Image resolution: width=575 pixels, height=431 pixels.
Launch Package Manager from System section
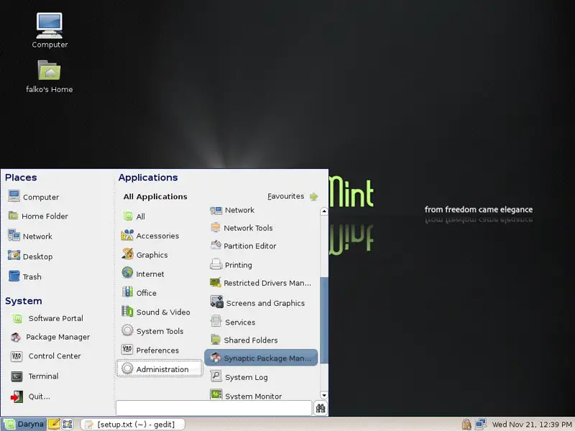coord(50,337)
